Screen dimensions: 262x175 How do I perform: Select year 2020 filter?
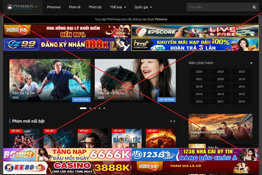221,79
